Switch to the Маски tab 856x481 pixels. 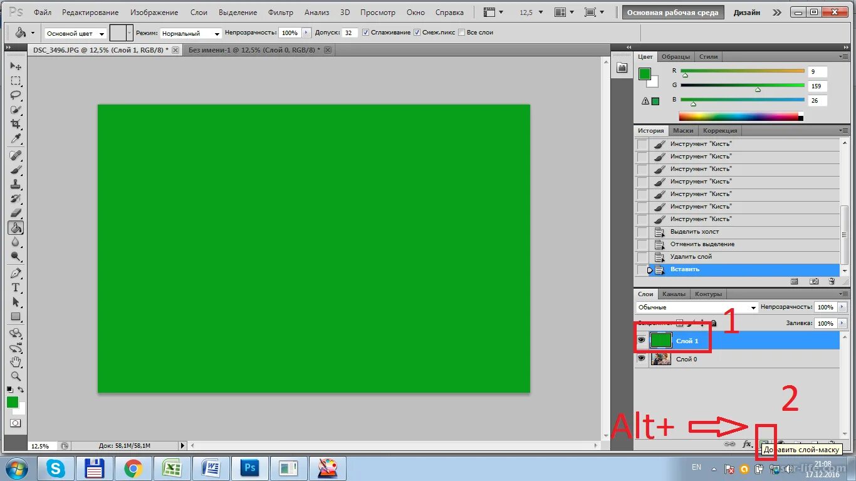(x=683, y=131)
